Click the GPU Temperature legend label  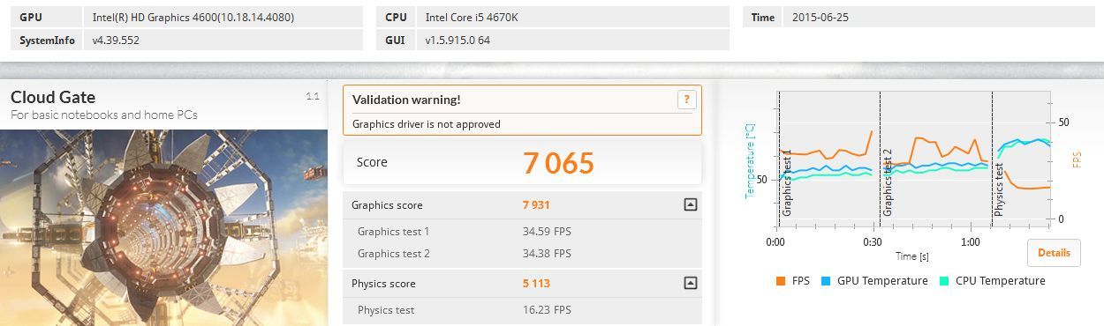[882, 281]
